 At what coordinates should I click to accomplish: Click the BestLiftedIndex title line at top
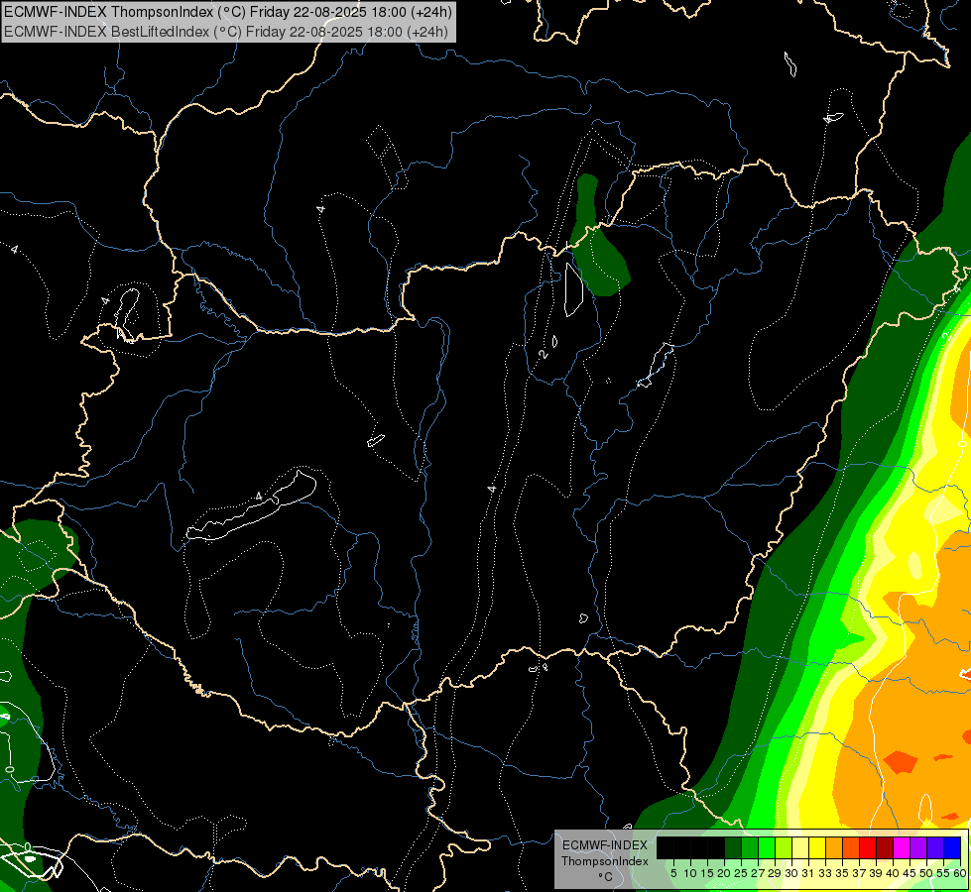pyautogui.click(x=225, y=32)
